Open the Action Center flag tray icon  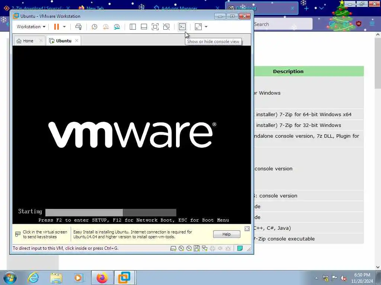point(334,278)
